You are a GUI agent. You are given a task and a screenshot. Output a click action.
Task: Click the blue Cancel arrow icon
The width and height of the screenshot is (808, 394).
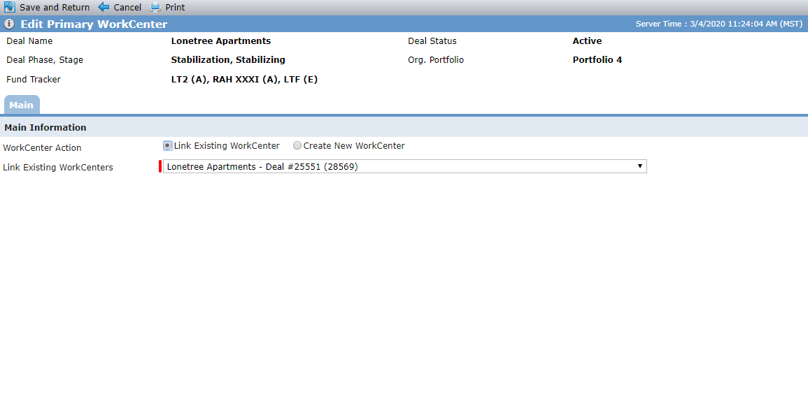tap(104, 7)
